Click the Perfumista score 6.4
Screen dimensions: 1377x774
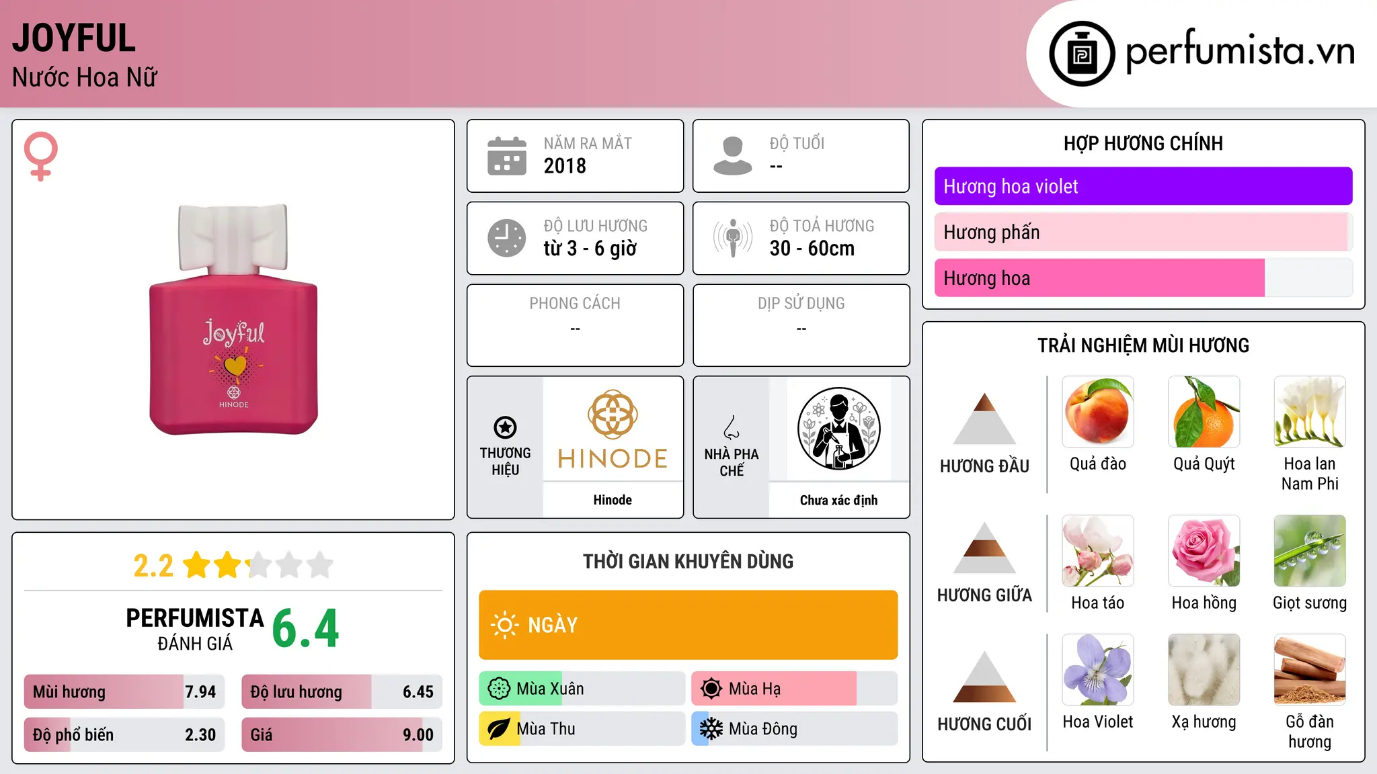point(306,629)
